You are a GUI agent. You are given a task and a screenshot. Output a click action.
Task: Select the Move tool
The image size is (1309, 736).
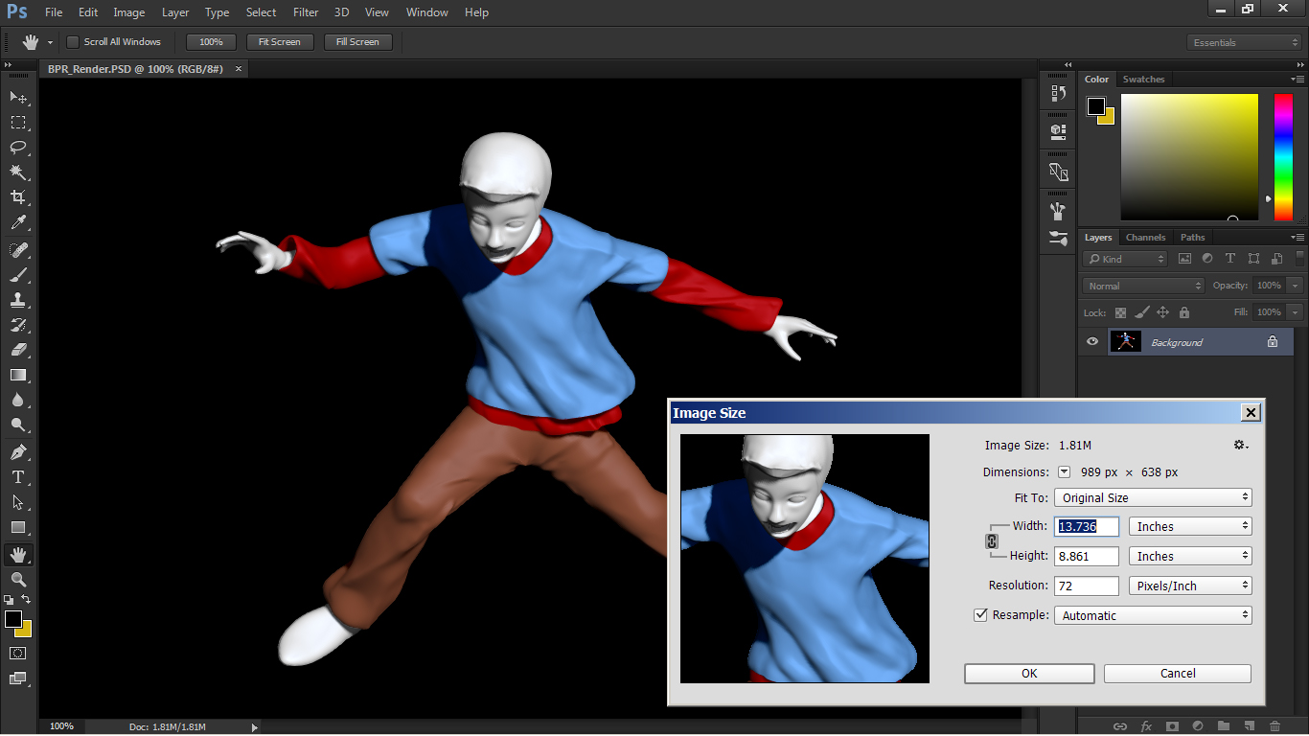17,97
